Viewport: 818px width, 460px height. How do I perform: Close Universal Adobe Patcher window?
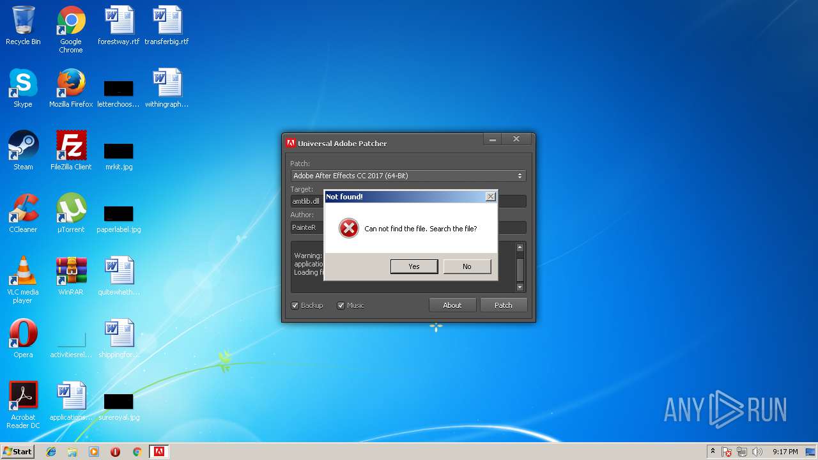pos(516,139)
